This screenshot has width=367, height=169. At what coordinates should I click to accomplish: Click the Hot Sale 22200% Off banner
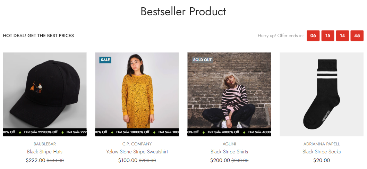(41, 132)
